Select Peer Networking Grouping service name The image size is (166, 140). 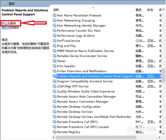coord(76,20)
